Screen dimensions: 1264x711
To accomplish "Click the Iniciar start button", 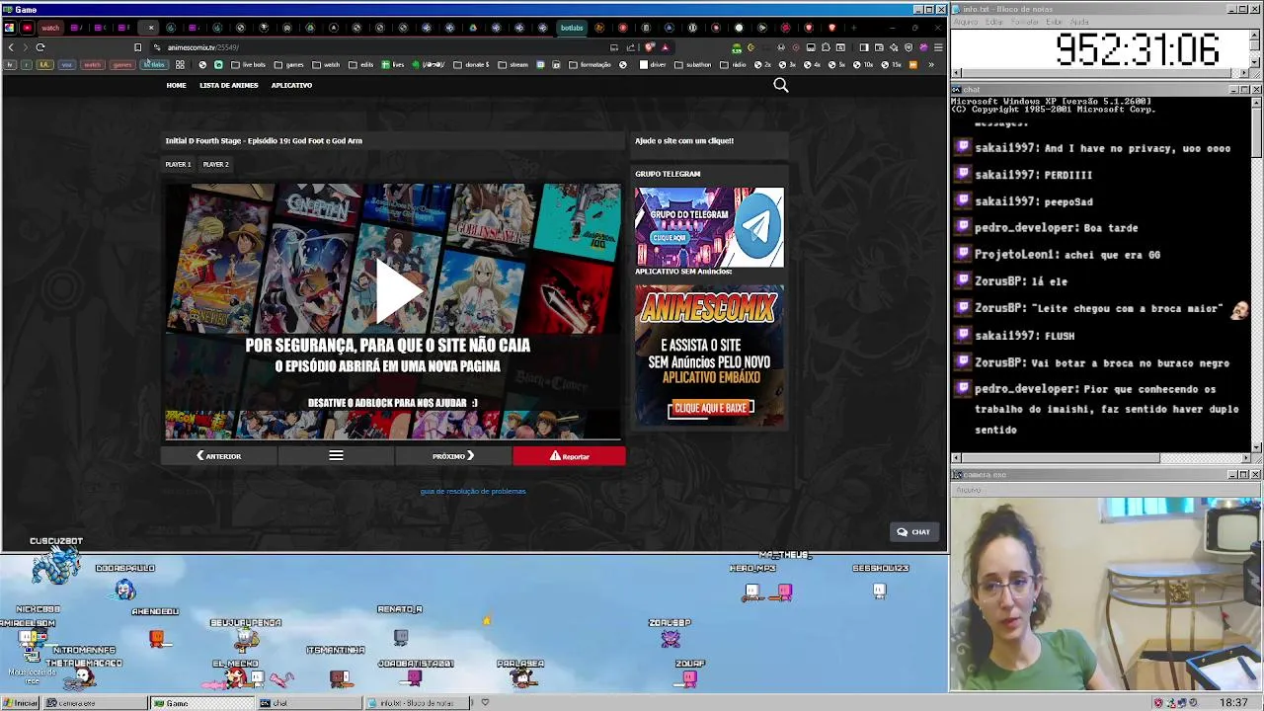I will pos(21,703).
